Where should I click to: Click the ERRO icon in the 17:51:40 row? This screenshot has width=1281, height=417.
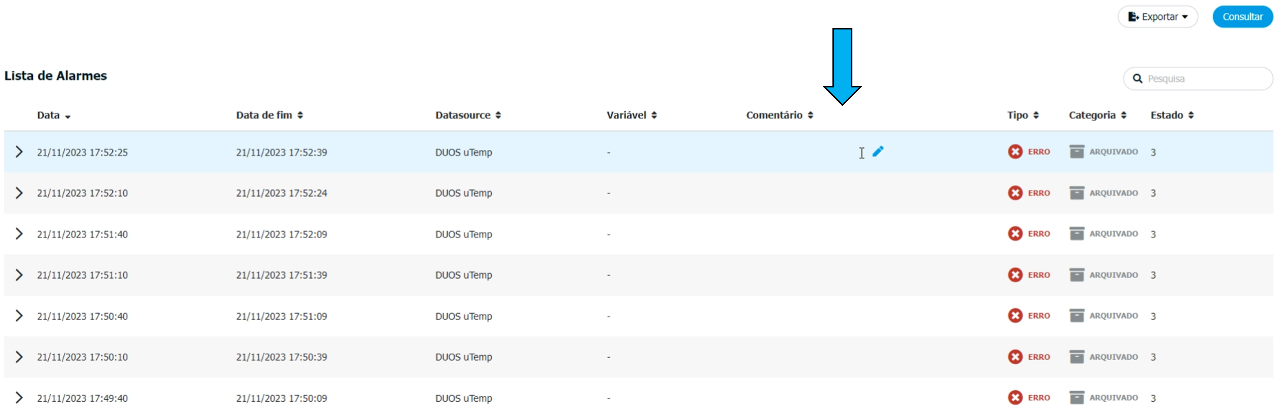pyautogui.click(x=1015, y=234)
